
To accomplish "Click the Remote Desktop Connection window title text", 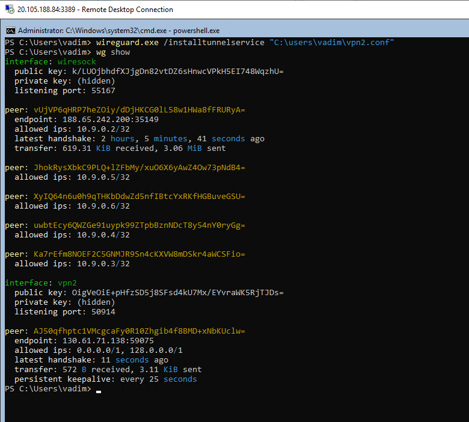I will [95, 10].
